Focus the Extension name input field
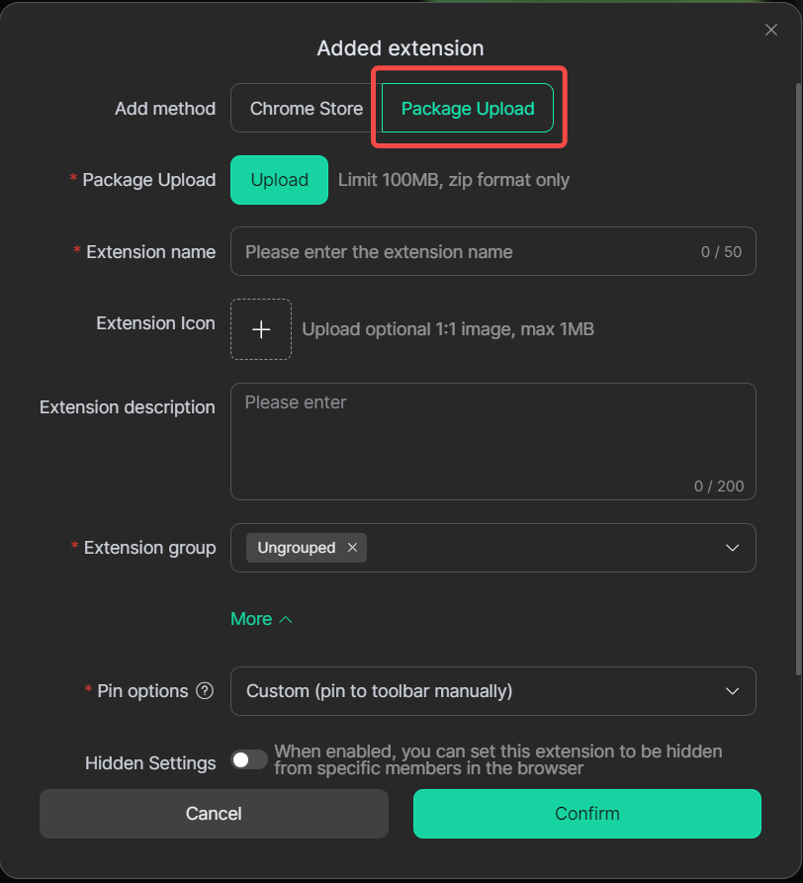 coord(465,251)
